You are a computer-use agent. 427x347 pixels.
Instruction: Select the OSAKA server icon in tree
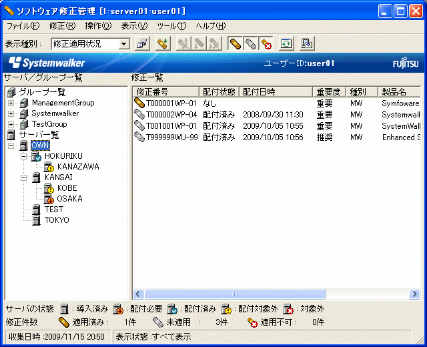click(49, 199)
